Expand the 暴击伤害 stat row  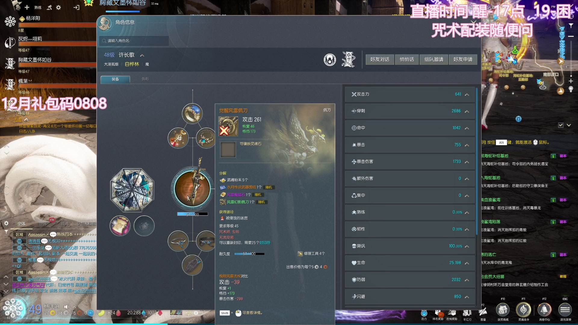[410, 162]
